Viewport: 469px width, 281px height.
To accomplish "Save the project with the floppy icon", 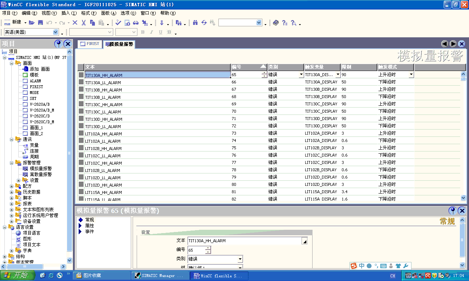I will click(41, 23).
